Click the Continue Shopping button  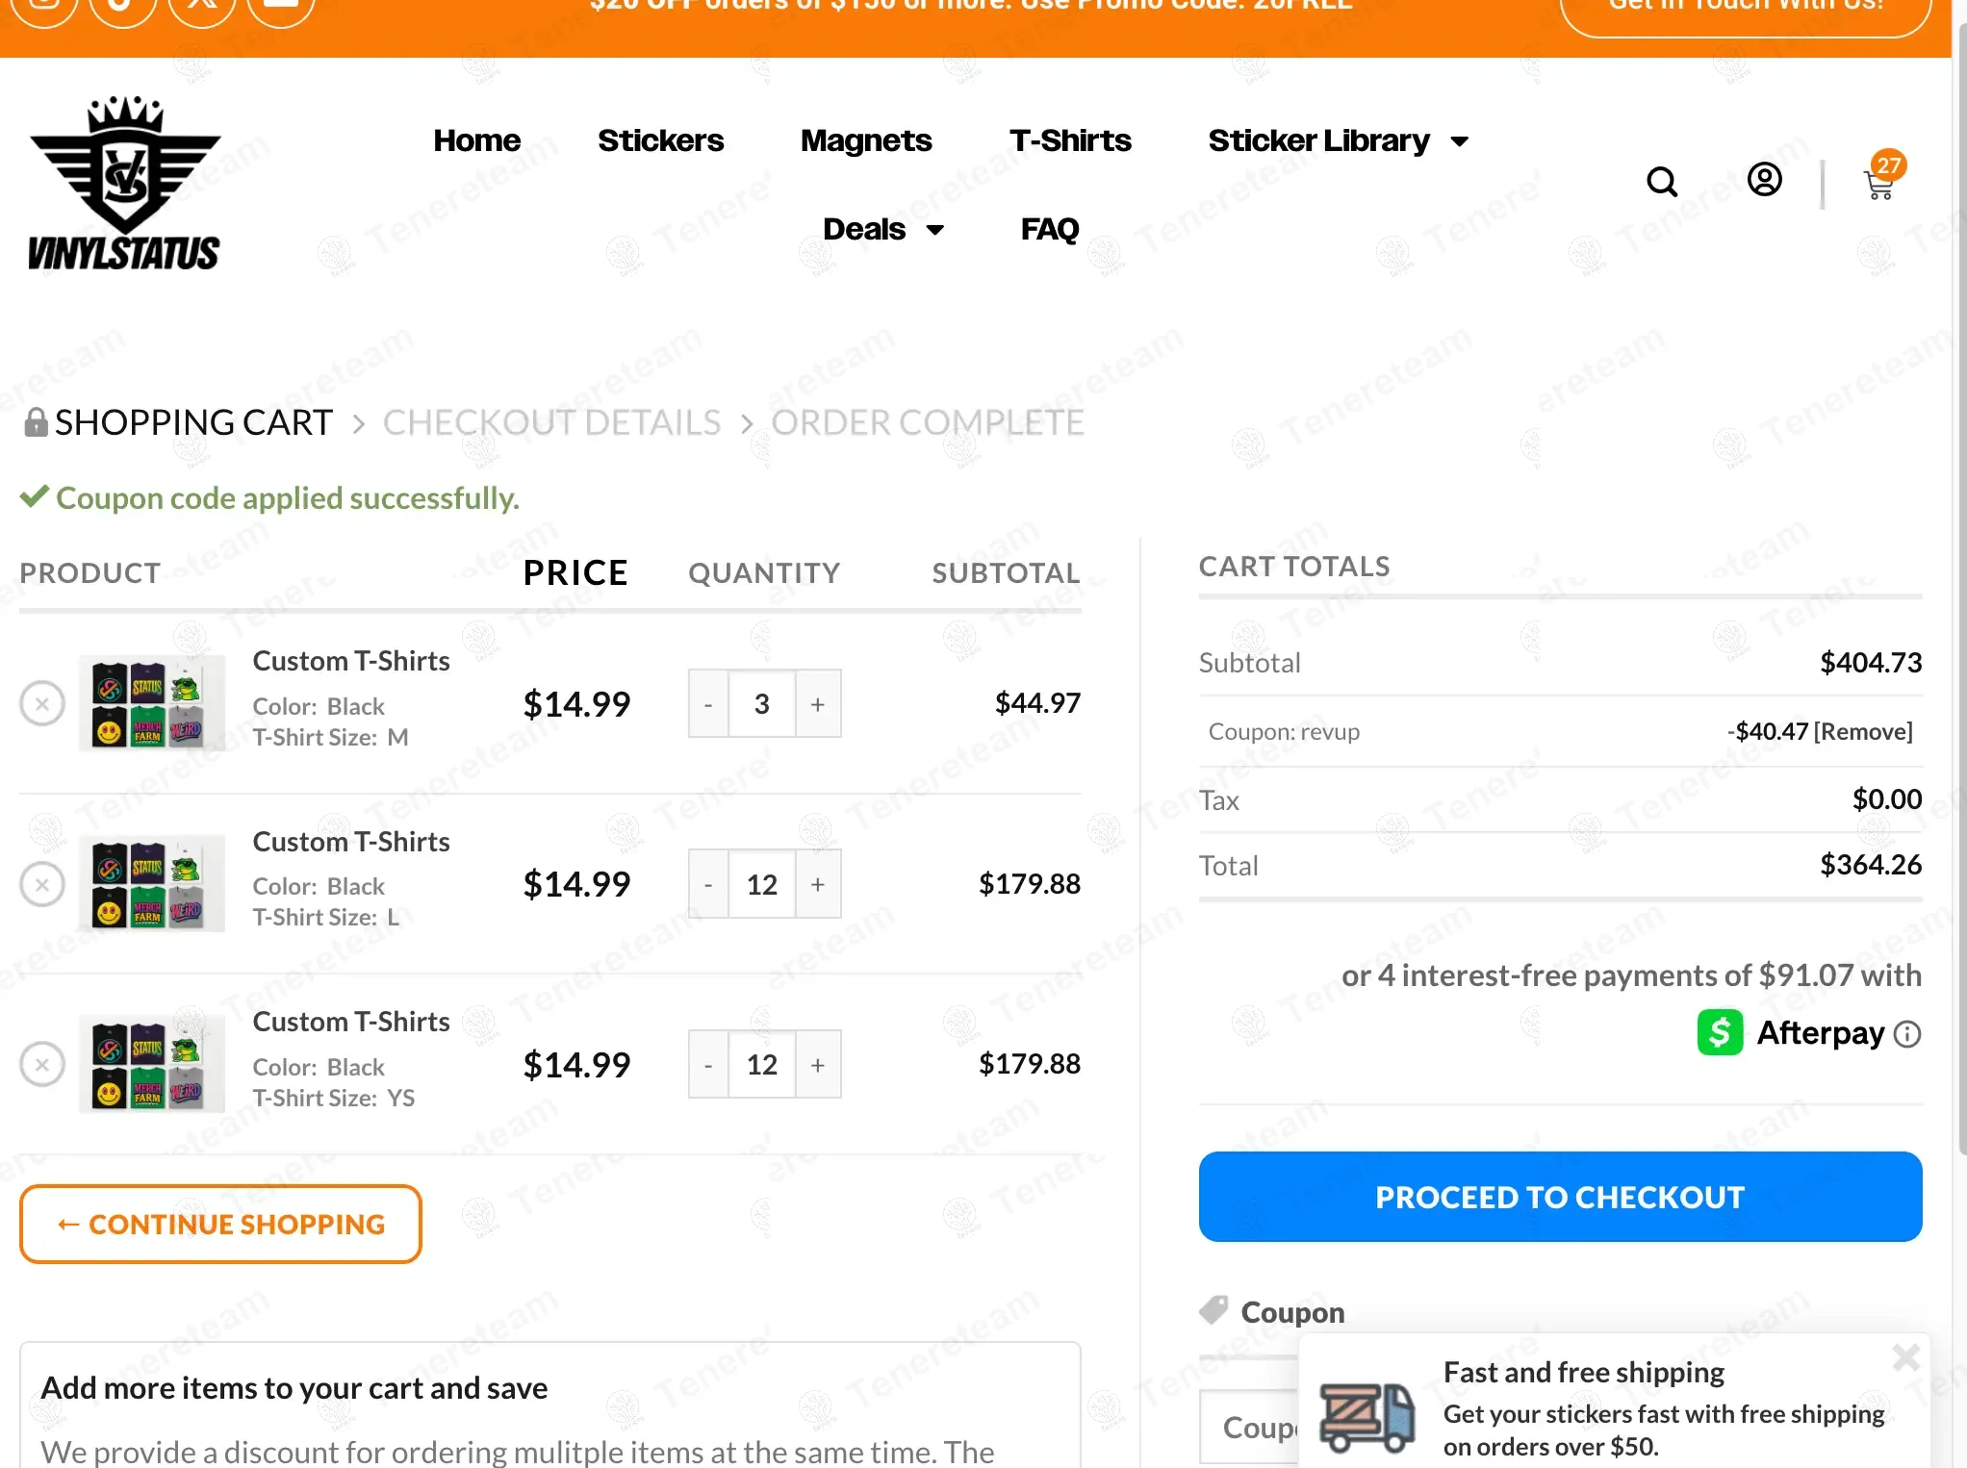pos(220,1224)
